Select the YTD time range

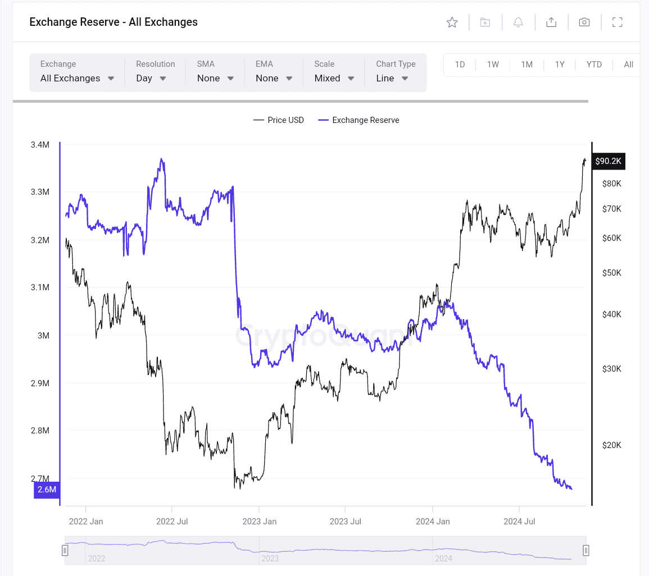[x=593, y=65]
